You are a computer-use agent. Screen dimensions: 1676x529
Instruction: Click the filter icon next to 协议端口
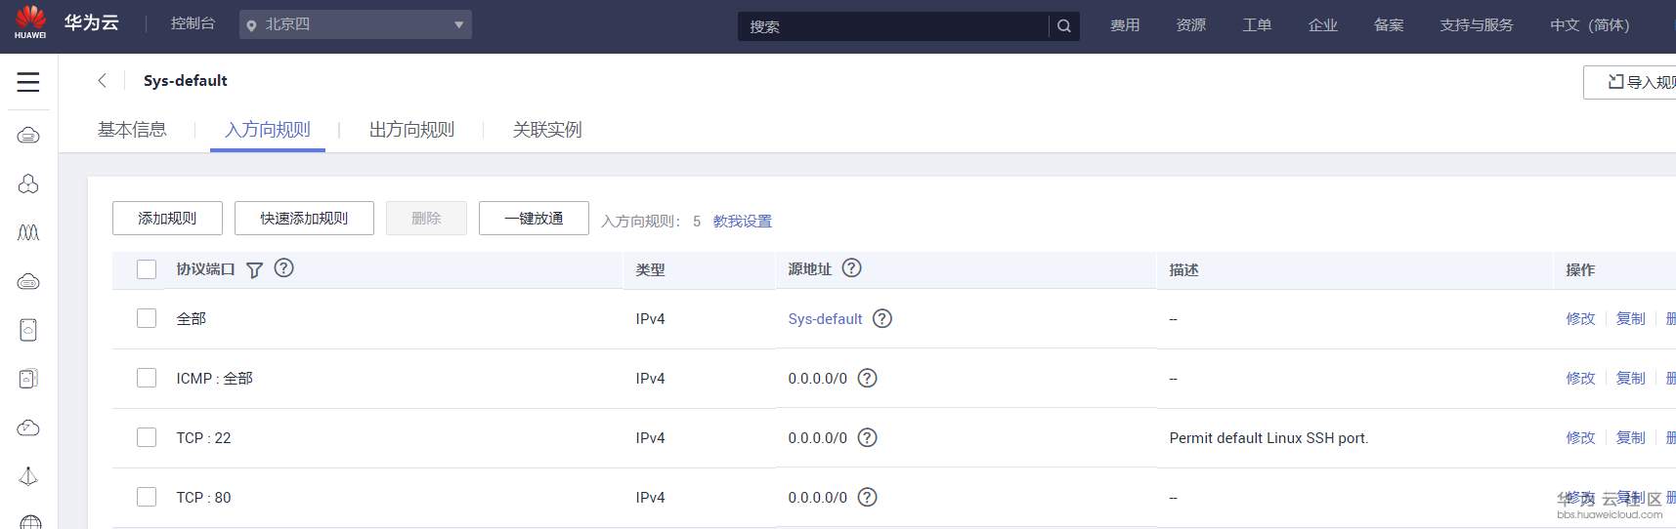click(x=254, y=270)
